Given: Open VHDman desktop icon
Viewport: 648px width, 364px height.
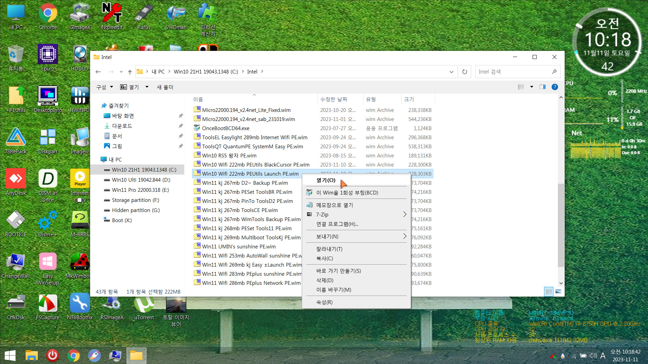Looking at the screenshot, I should pyautogui.click(x=176, y=17).
